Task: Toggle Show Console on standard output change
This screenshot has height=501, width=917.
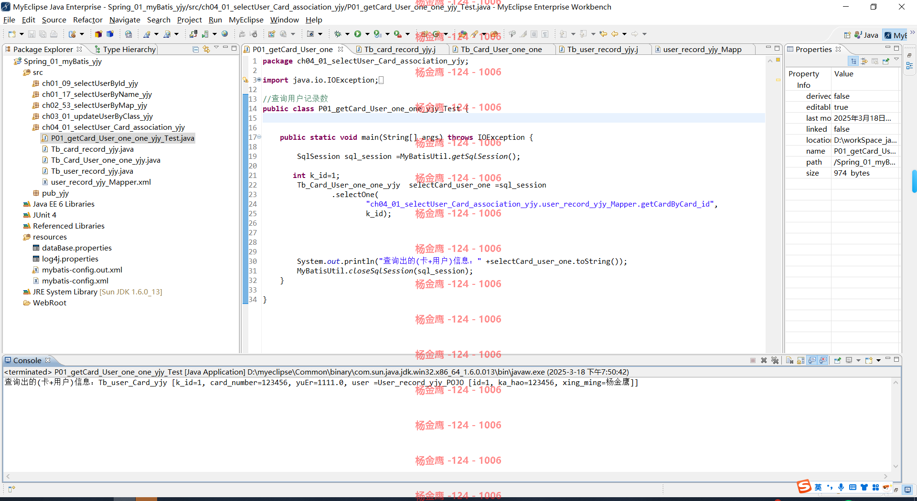Action: click(x=812, y=360)
